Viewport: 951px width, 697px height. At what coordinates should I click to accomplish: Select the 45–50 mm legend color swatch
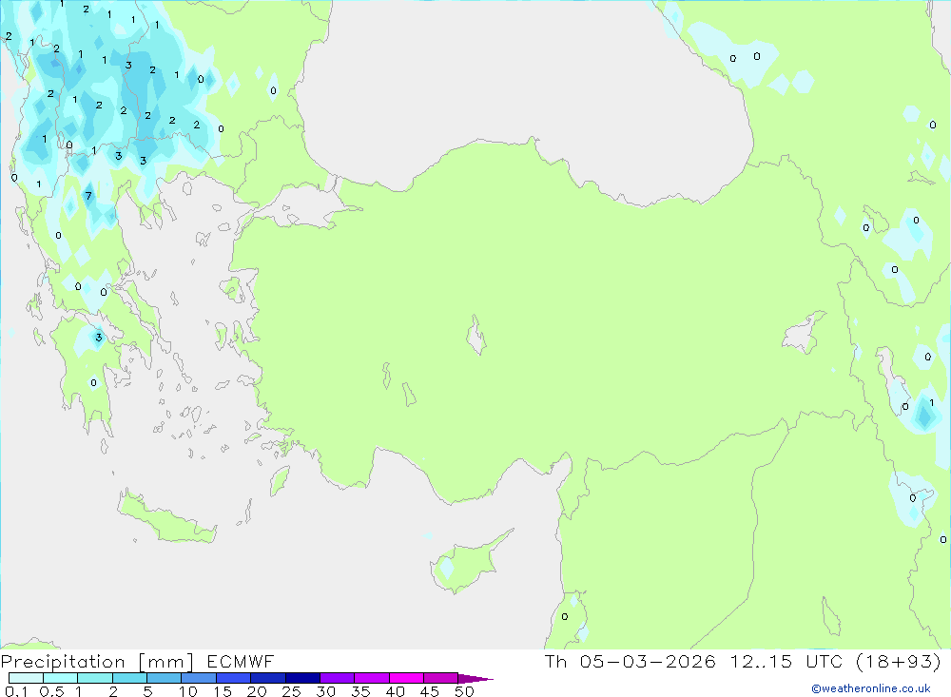pyautogui.click(x=440, y=678)
